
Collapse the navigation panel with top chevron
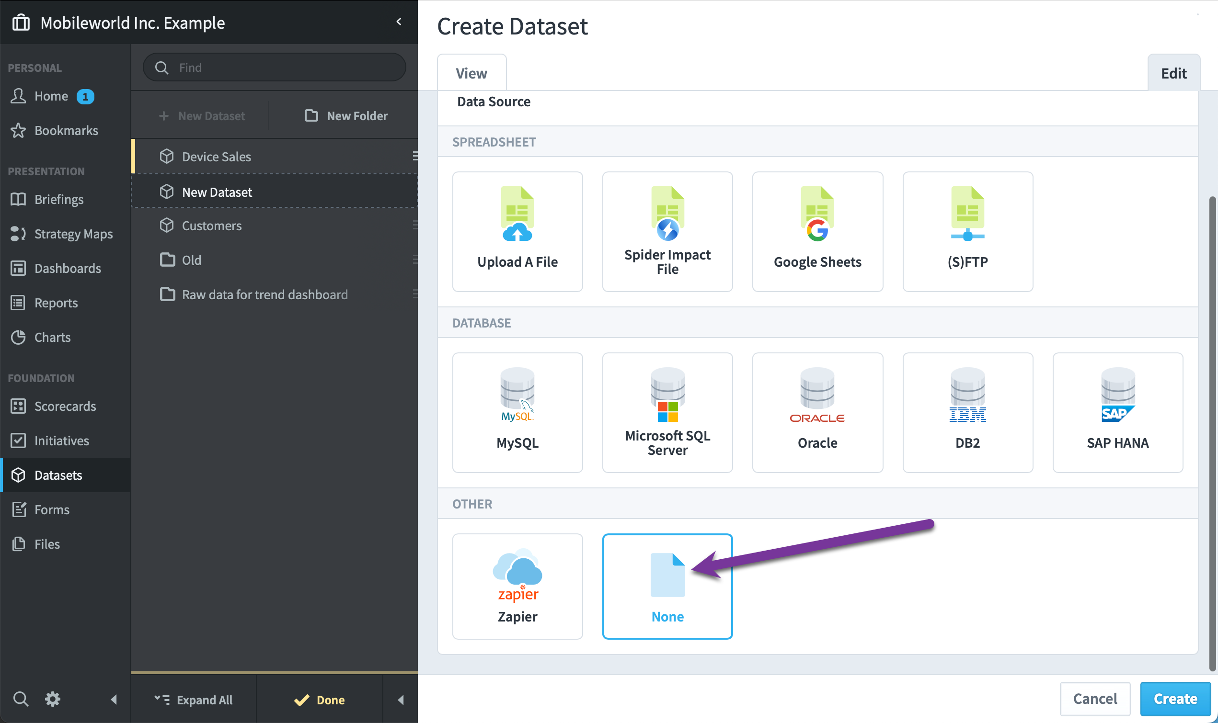pyautogui.click(x=399, y=22)
